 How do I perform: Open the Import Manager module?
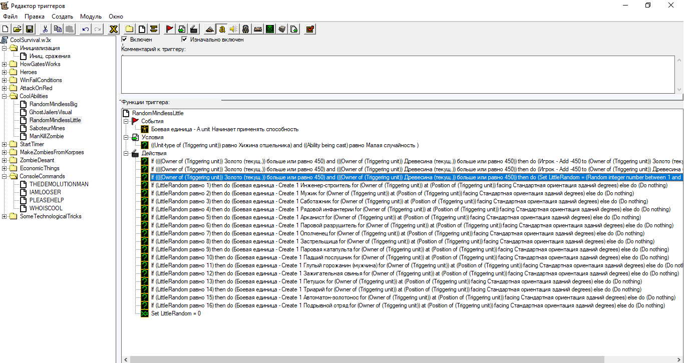click(x=294, y=29)
